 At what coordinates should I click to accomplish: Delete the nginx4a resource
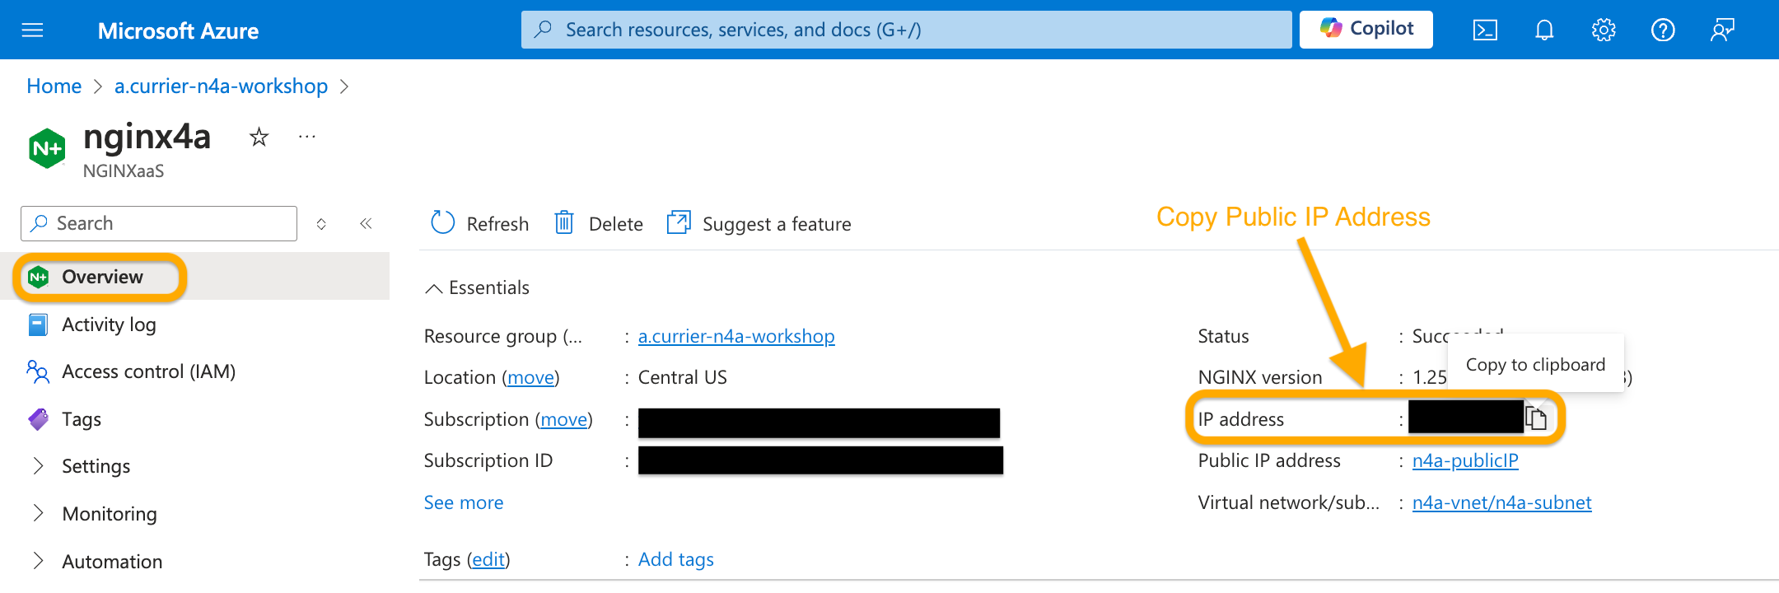tap(599, 223)
